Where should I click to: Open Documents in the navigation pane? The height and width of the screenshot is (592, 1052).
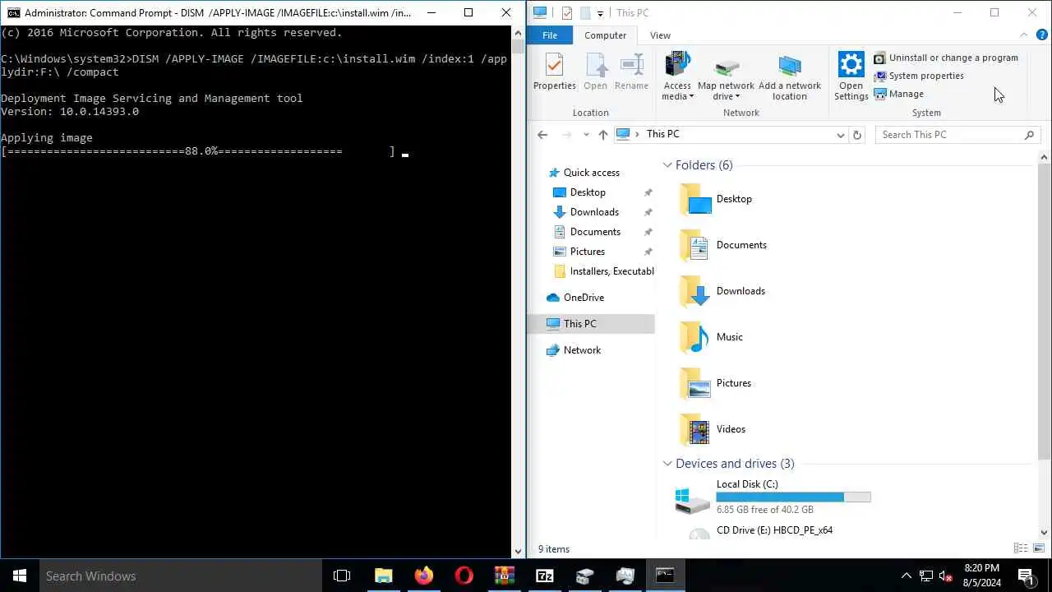[x=595, y=232]
